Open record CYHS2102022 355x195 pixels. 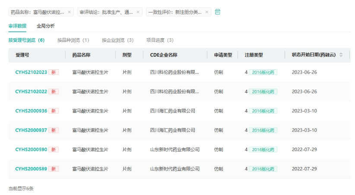[x=31, y=92]
